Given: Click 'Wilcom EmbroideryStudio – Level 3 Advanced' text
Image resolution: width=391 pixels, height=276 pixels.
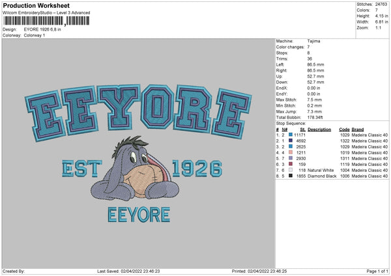Looking at the screenshot, I should pos(46,13).
